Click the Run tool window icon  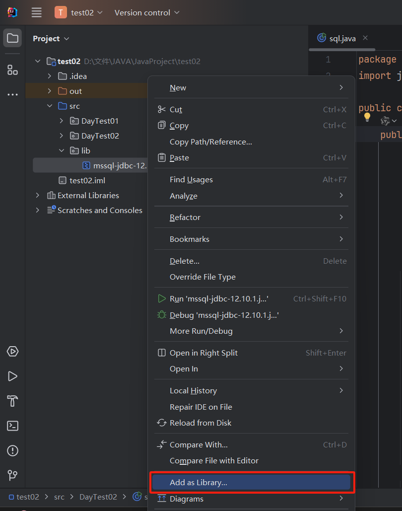(x=12, y=376)
